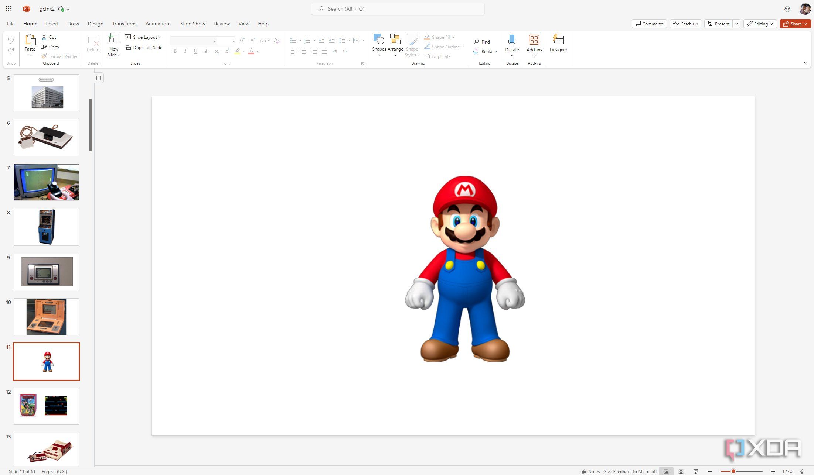
Task: Click Decrease Indent icon
Action: (x=321, y=40)
